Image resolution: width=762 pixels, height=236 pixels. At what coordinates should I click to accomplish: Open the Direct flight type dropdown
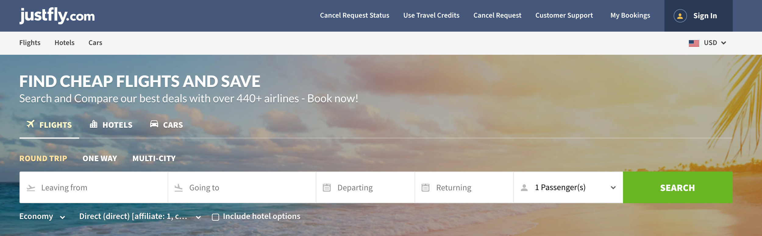tap(140, 217)
